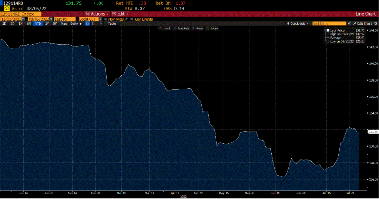Enable the Mov Avgs checkbox
This screenshot has width=379, height=199.
[x=106, y=19]
